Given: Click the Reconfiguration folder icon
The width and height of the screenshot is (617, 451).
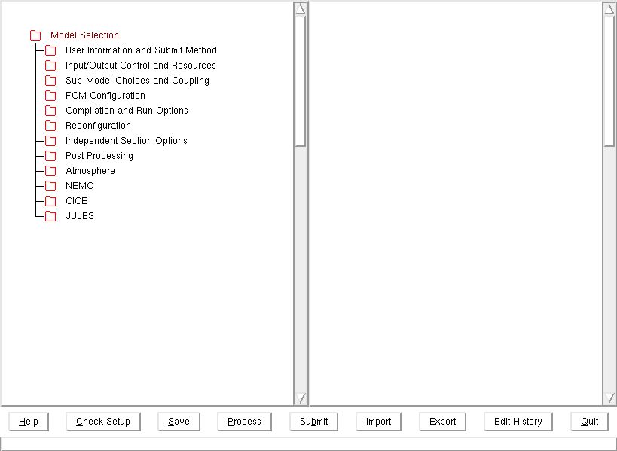Looking at the screenshot, I should 50,126.
